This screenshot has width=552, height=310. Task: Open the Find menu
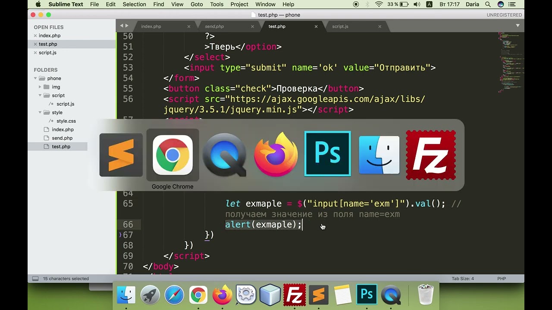click(x=159, y=4)
